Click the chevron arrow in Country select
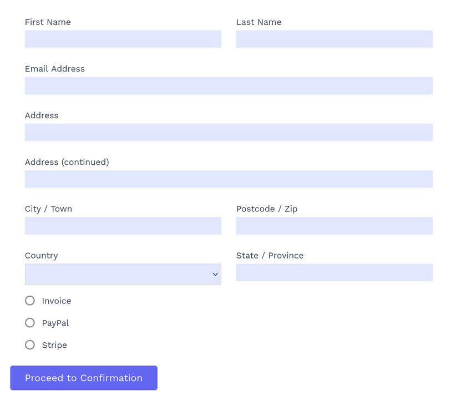This screenshot has height=416, width=461. pyautogui.click(x=215, y=275)
